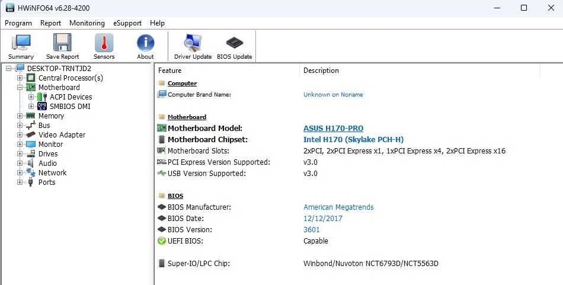Click the About info icon
The image size is (563, 285).
[x=145, y=43]
